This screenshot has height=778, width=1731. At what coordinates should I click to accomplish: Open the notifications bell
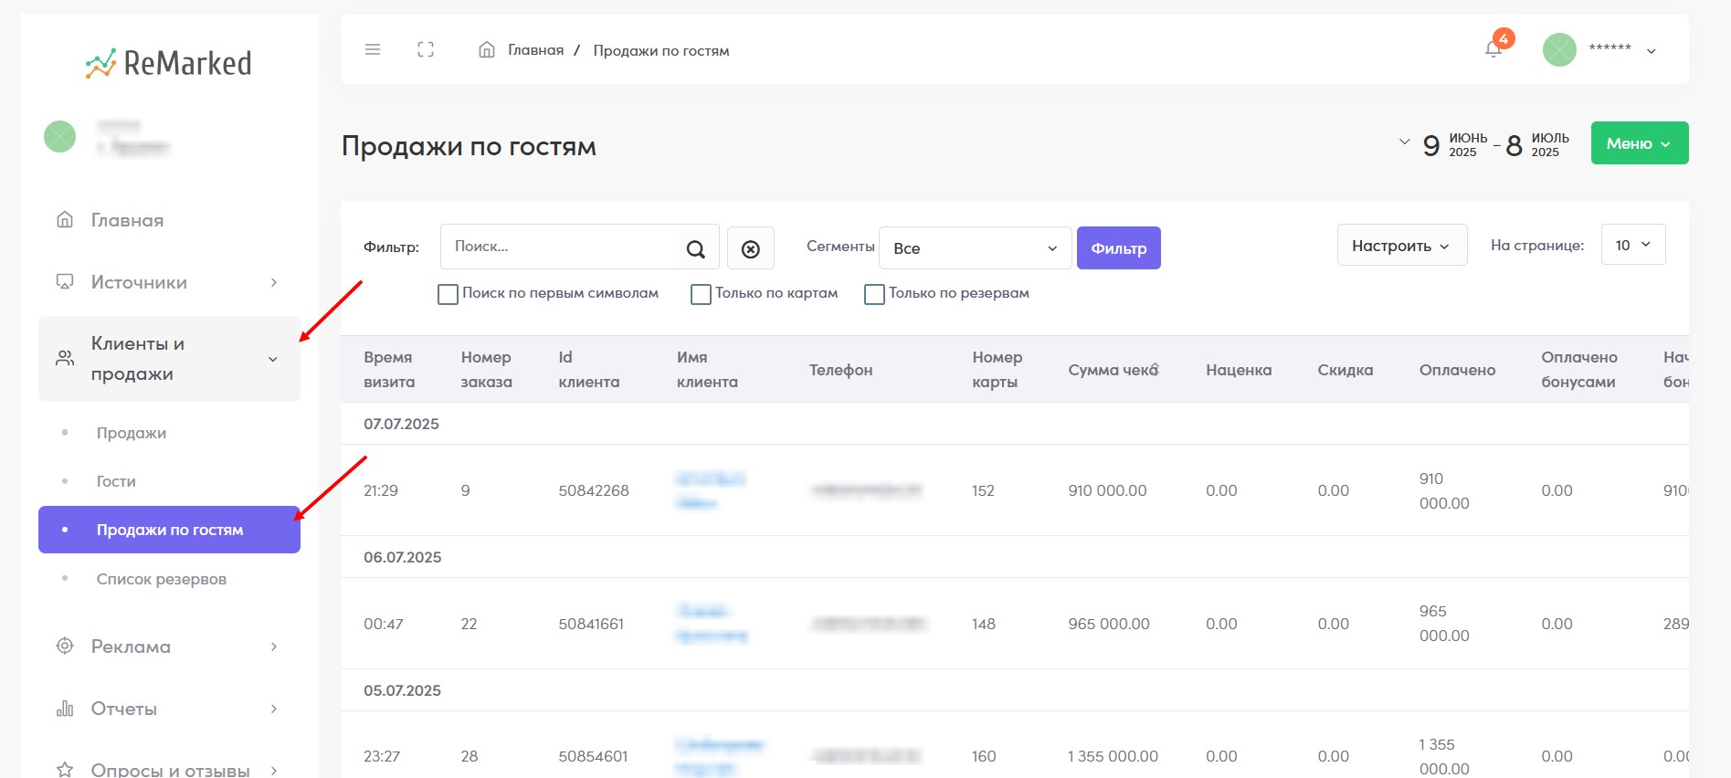tap(1494, 49)
